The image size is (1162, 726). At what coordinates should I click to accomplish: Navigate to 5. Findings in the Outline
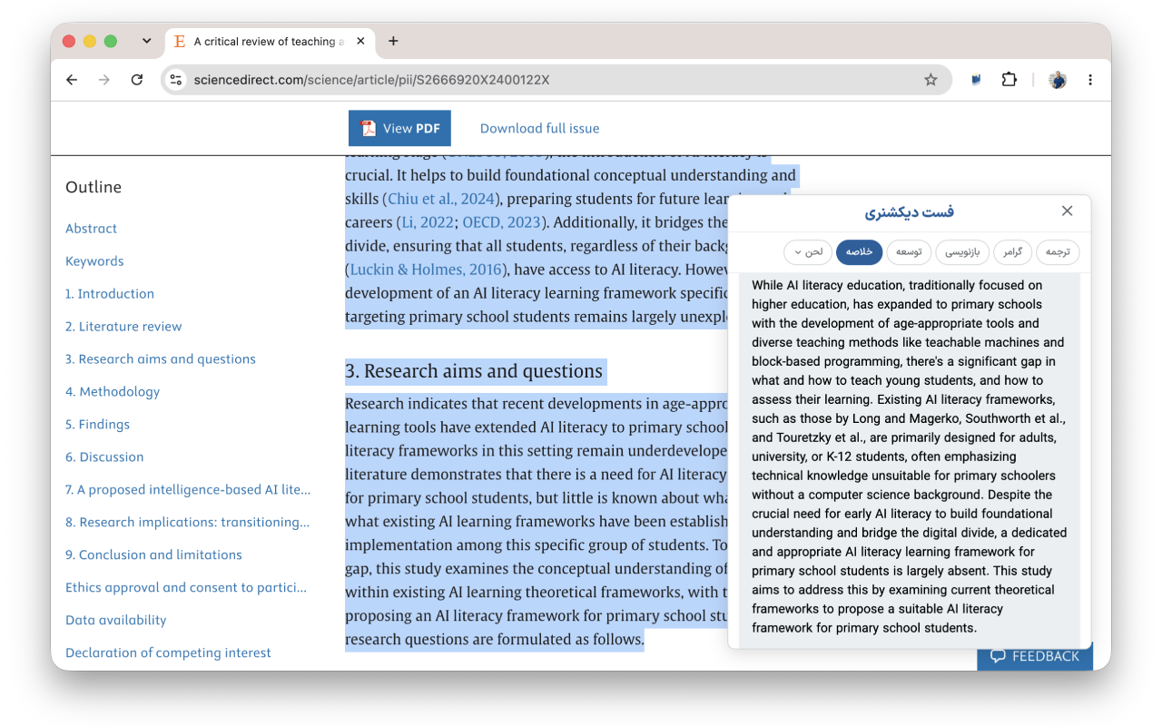tap(97, 425)
